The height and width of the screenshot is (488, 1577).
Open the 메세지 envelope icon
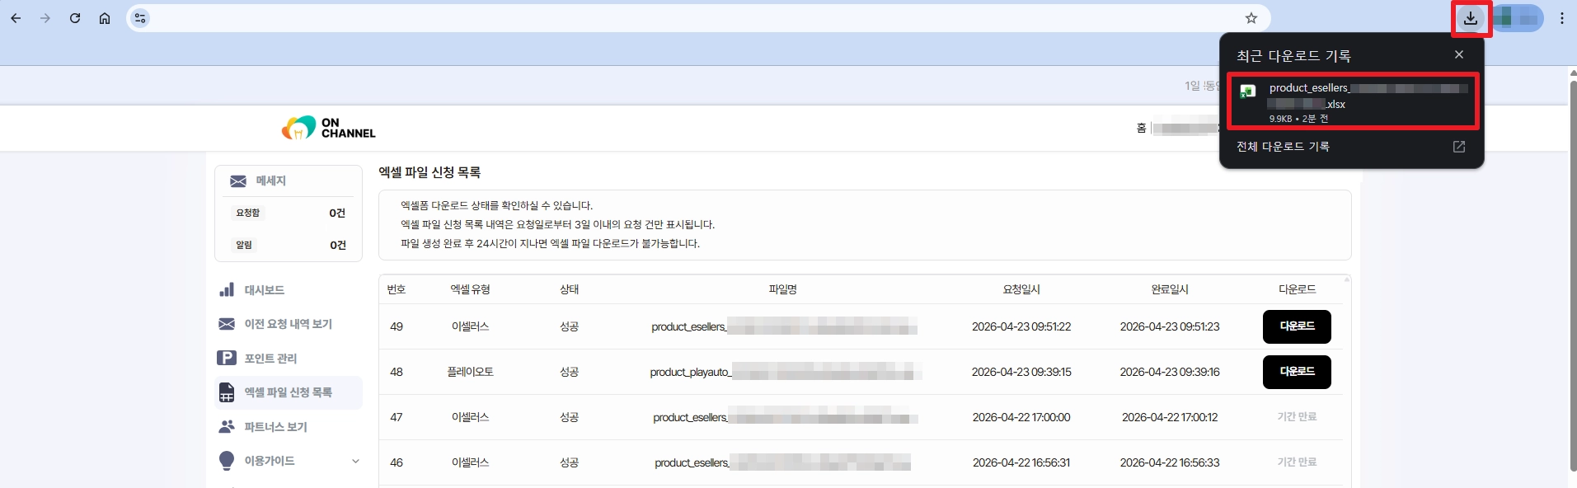click(238, 181)
